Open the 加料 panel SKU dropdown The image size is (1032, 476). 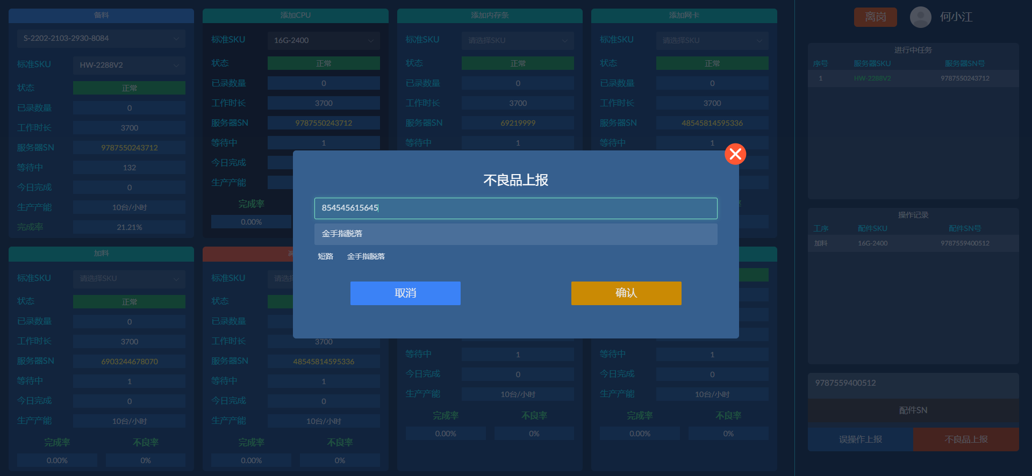point(129,279)
